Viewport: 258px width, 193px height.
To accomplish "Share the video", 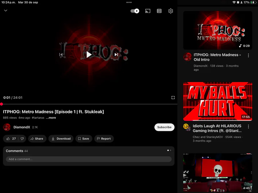I will 37,139.
